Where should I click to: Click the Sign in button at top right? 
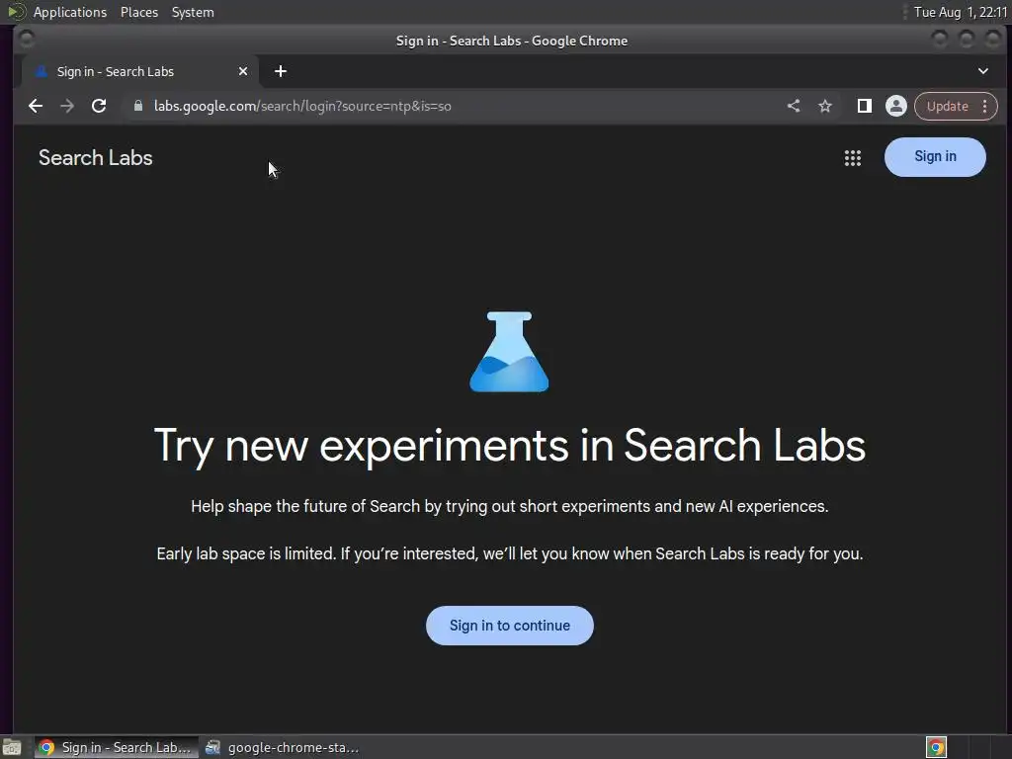pyautogui.click(x=935, y=157)
